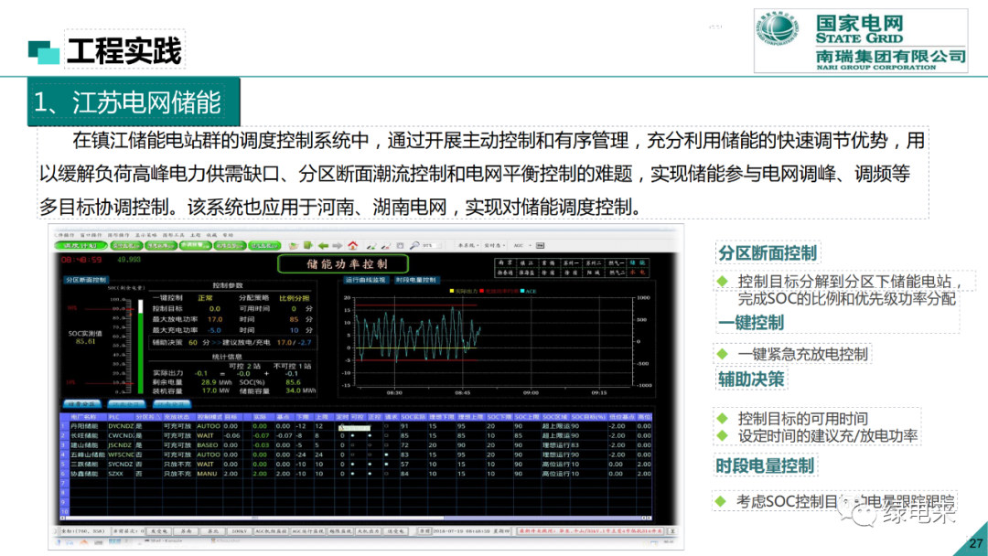The height and width of the screenshot is (556, 988).
Task: Toggle 正控 dot in 长旺储能 row
Action: pos(370,435)
